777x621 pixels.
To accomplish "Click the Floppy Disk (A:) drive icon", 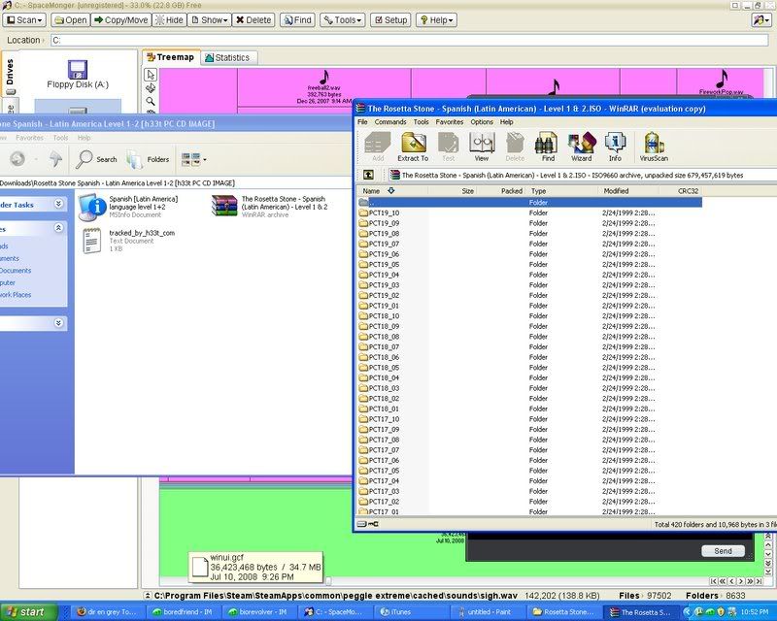I will [x=78, y=69].
